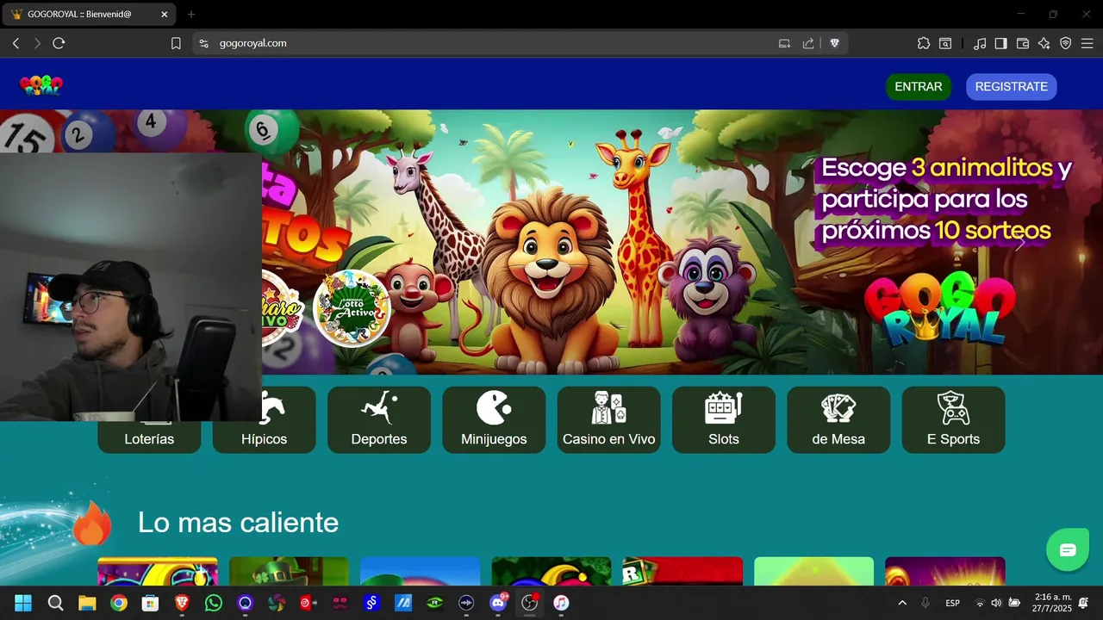
Task: Open the live chat support bubble
Action: (x=1068, y=550)
